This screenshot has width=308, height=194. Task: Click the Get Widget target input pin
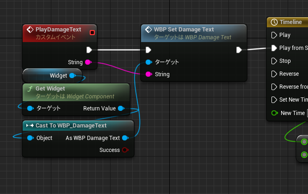(x=30, y=108)
